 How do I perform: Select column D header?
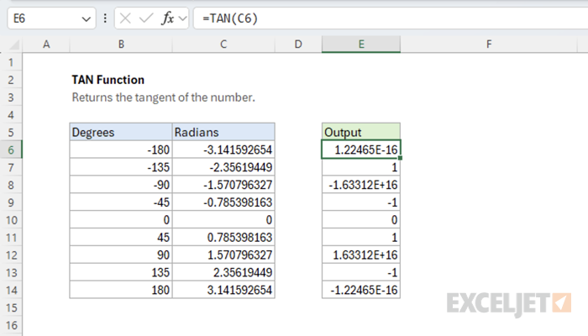coord(298,45)
